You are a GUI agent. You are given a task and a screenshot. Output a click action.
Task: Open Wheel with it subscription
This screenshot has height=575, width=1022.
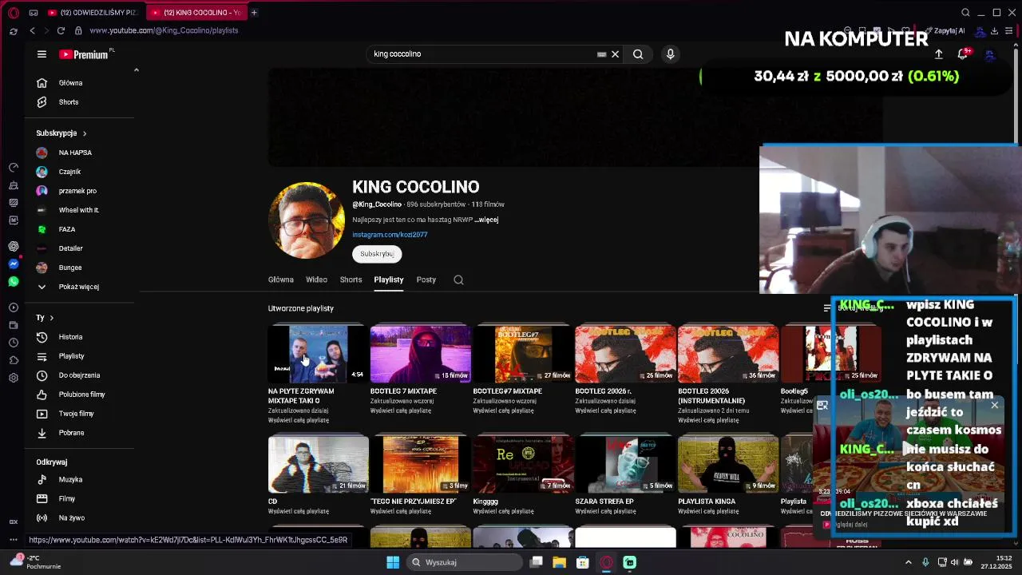78,210
